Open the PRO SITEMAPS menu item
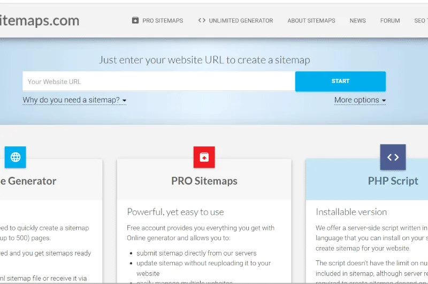Screen dimensions: 428x284 (x=163, y=21)
